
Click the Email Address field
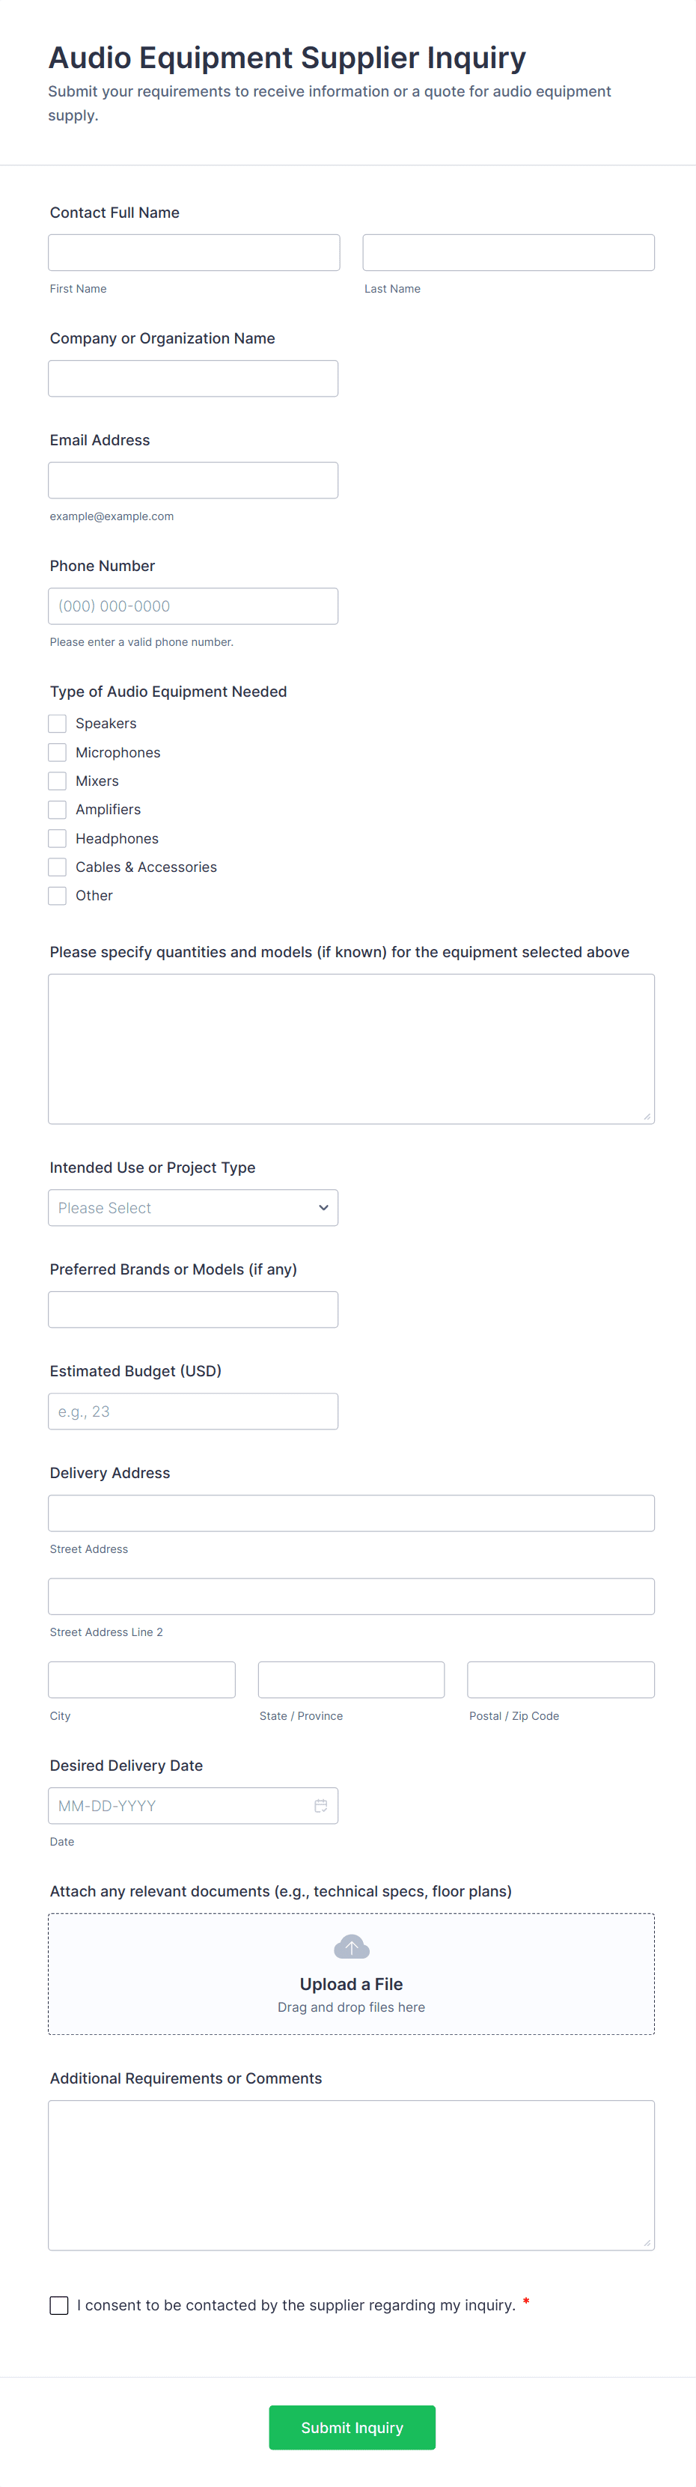click(193, 480)
